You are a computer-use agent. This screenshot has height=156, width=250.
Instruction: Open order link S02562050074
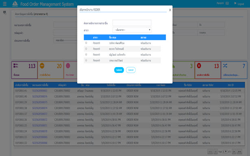40,108
